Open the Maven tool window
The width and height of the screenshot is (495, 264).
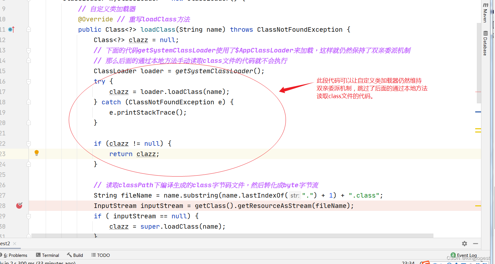(x=485, y=12)
